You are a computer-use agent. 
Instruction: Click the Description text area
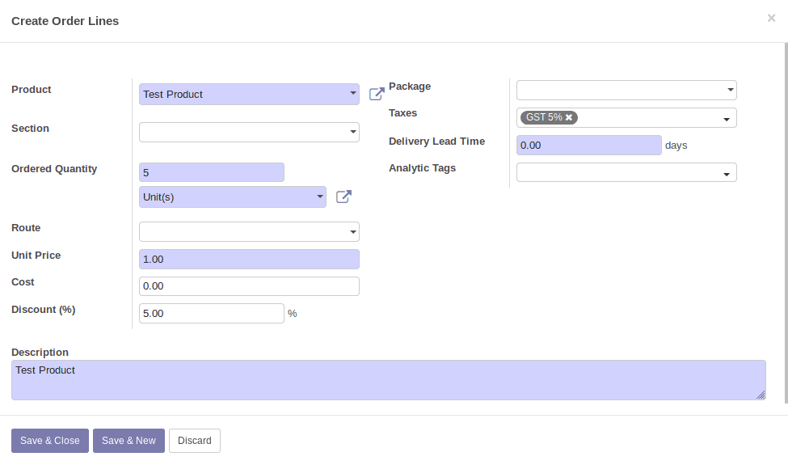(388, 380)
